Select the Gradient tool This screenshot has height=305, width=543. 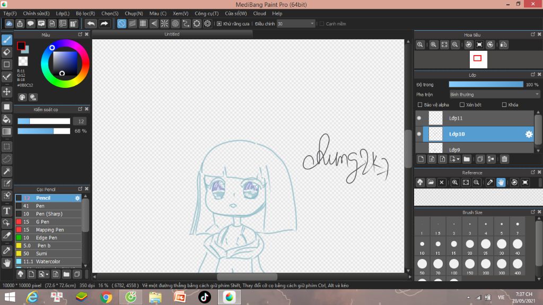tap(6, 131)
